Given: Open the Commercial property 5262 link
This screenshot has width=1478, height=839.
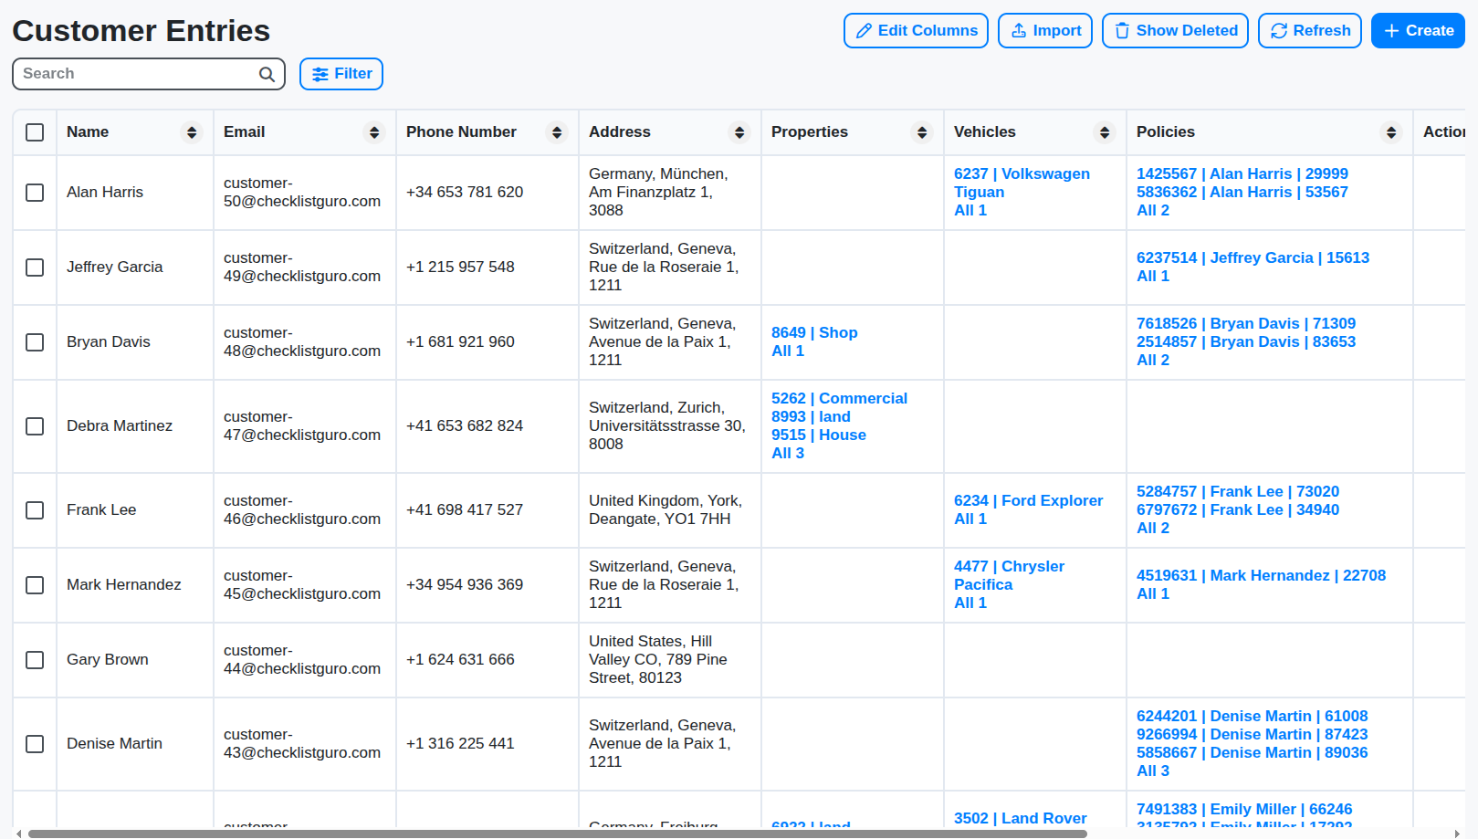Looking at the screenshot, I should [839, 398].
